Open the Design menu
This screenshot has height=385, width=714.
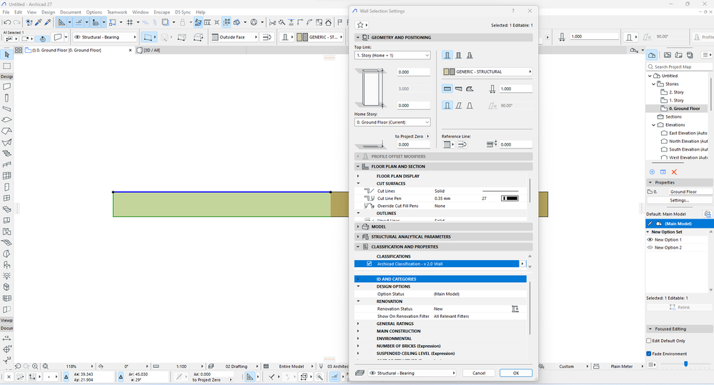click(48, 12)
